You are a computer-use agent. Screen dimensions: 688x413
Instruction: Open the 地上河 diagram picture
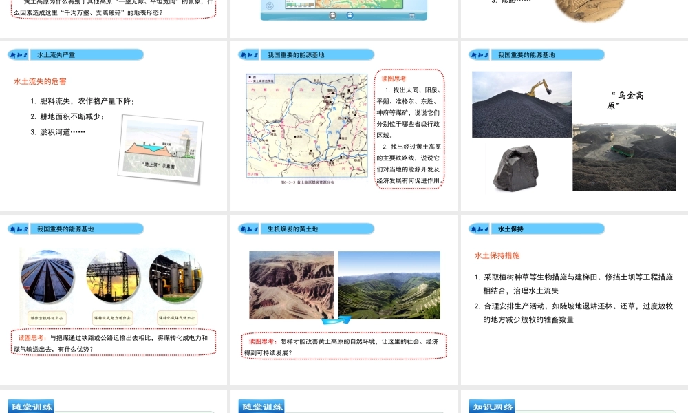coord(160,149)
